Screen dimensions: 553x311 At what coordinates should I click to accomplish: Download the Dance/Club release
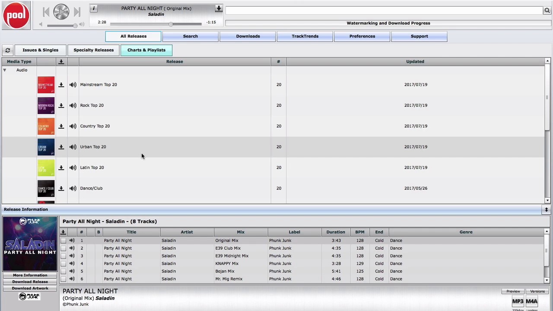pyautogui.click(x=61, y=188)
